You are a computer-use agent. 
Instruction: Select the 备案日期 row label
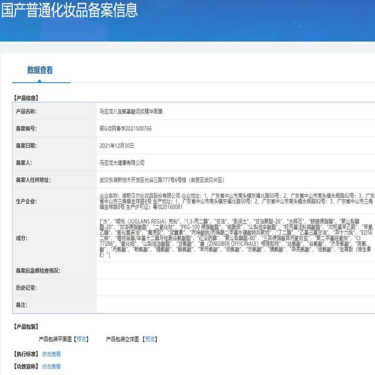point(26,146)
